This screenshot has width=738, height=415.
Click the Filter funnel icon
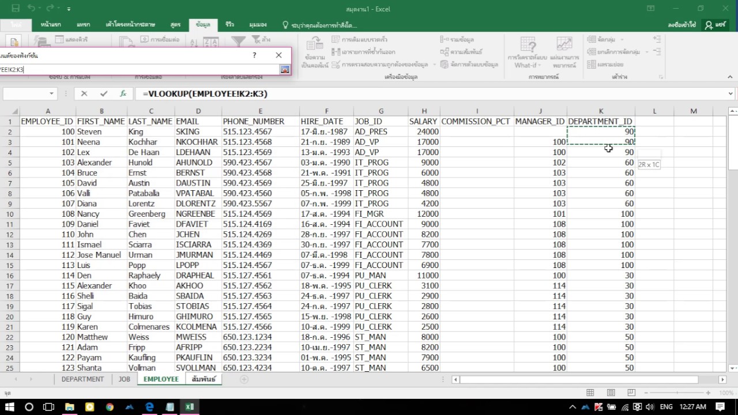(x=239, y=41)
